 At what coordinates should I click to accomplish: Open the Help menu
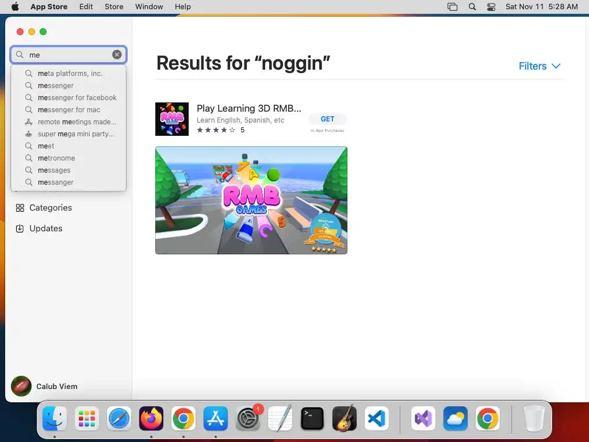[x=182, y=7]
